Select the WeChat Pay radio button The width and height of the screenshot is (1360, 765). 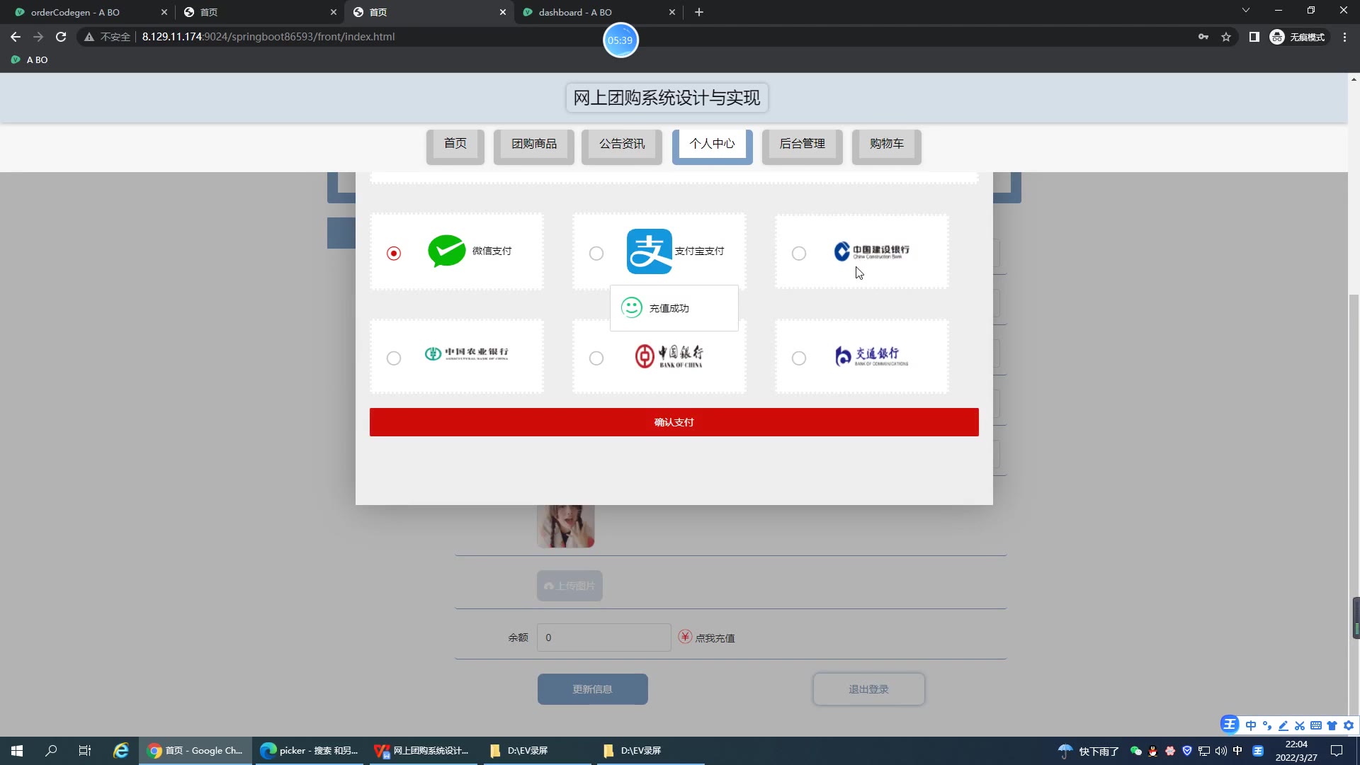394,253
